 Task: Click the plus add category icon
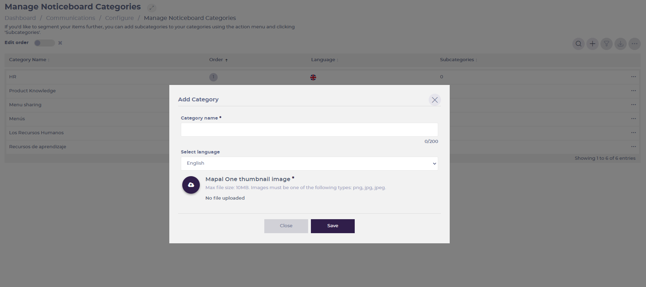(x=593, y=44)
